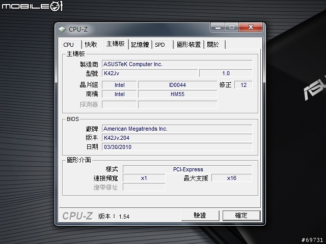
Task: Click southbridge HM55 field
Action: 178,94
